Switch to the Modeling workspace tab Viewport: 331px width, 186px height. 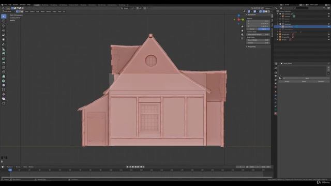pyautogui.click(x=45, y=5)
